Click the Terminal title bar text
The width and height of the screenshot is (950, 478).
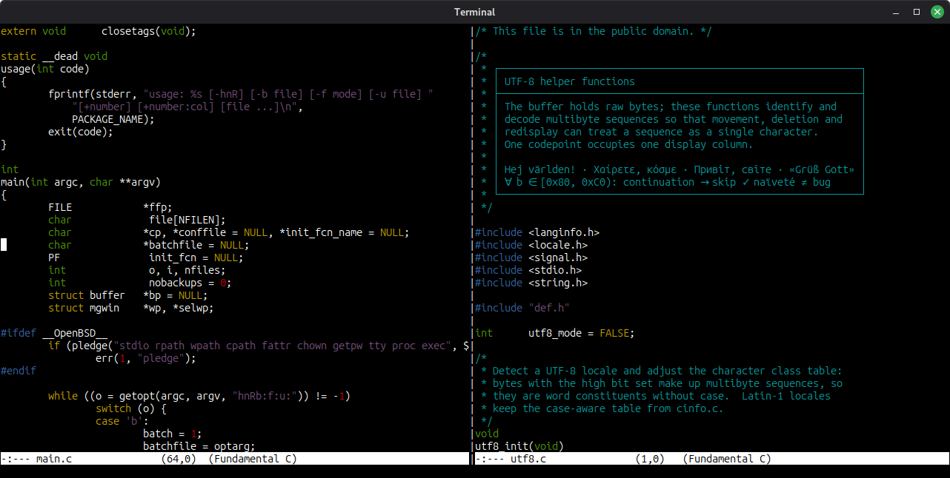pos(475,12)
